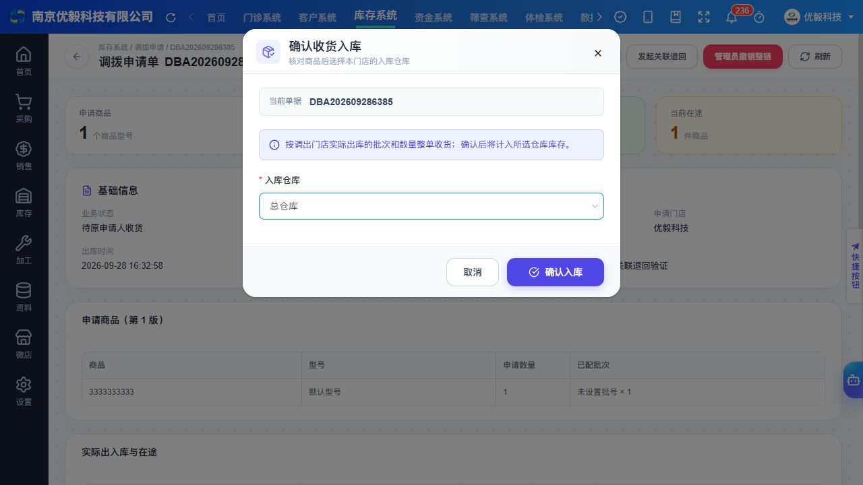
Task: Toggle fullscreen with the expand icon
Action: (x=704, y=18)
